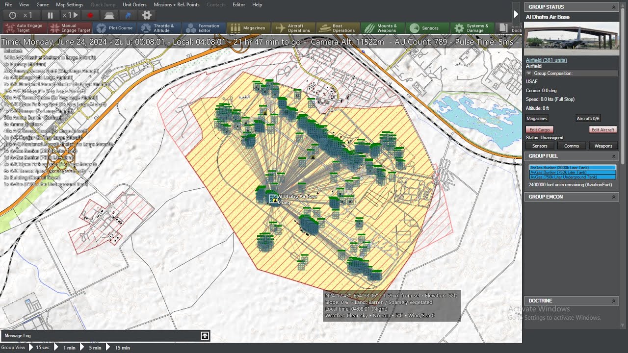Collapse the right side panel arrow
This screenshot has width=628, height=353.
point(516,14)
